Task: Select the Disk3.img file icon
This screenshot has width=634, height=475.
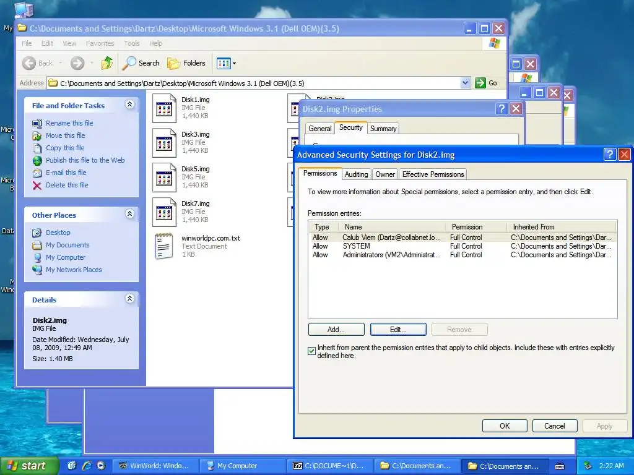Action: [164, 143]
